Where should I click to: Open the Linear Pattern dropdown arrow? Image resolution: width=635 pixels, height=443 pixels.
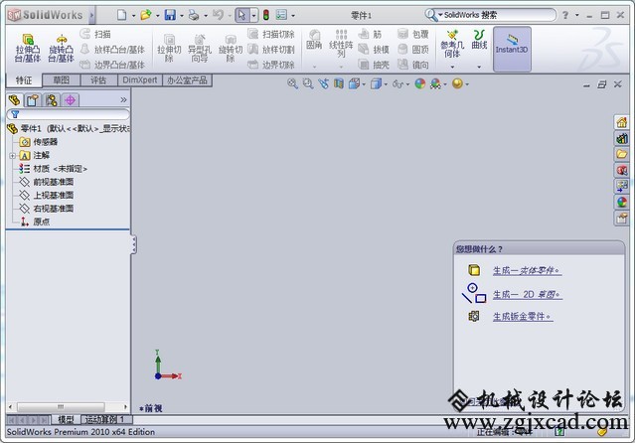click(x=341, y=67)
